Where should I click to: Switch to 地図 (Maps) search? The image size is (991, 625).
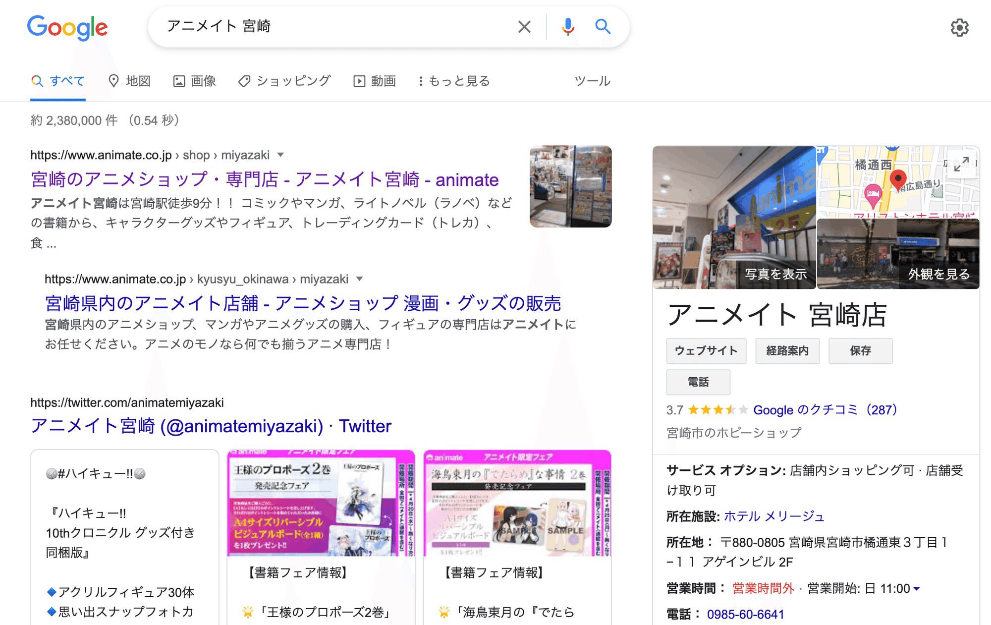click(x=130, y=81)
